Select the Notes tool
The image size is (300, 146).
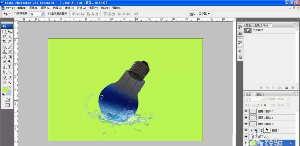(x=4, y=77)
